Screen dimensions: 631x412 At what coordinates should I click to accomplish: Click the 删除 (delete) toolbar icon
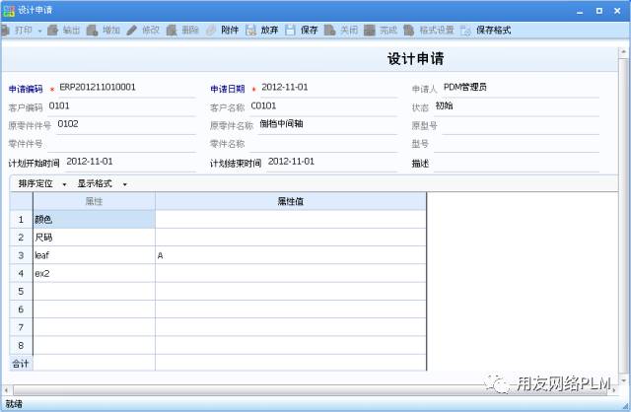(x=173, y=31)
